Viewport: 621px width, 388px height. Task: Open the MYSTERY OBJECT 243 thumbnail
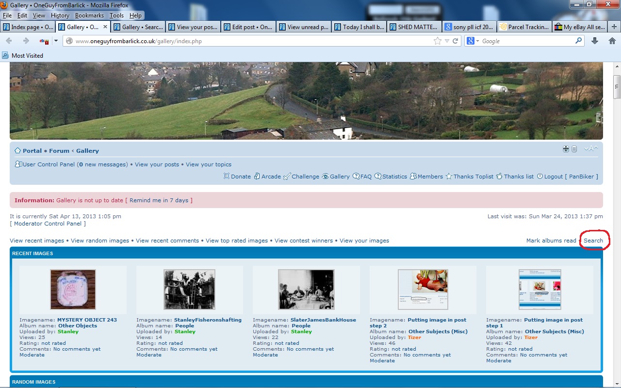[x=73, y=290]
